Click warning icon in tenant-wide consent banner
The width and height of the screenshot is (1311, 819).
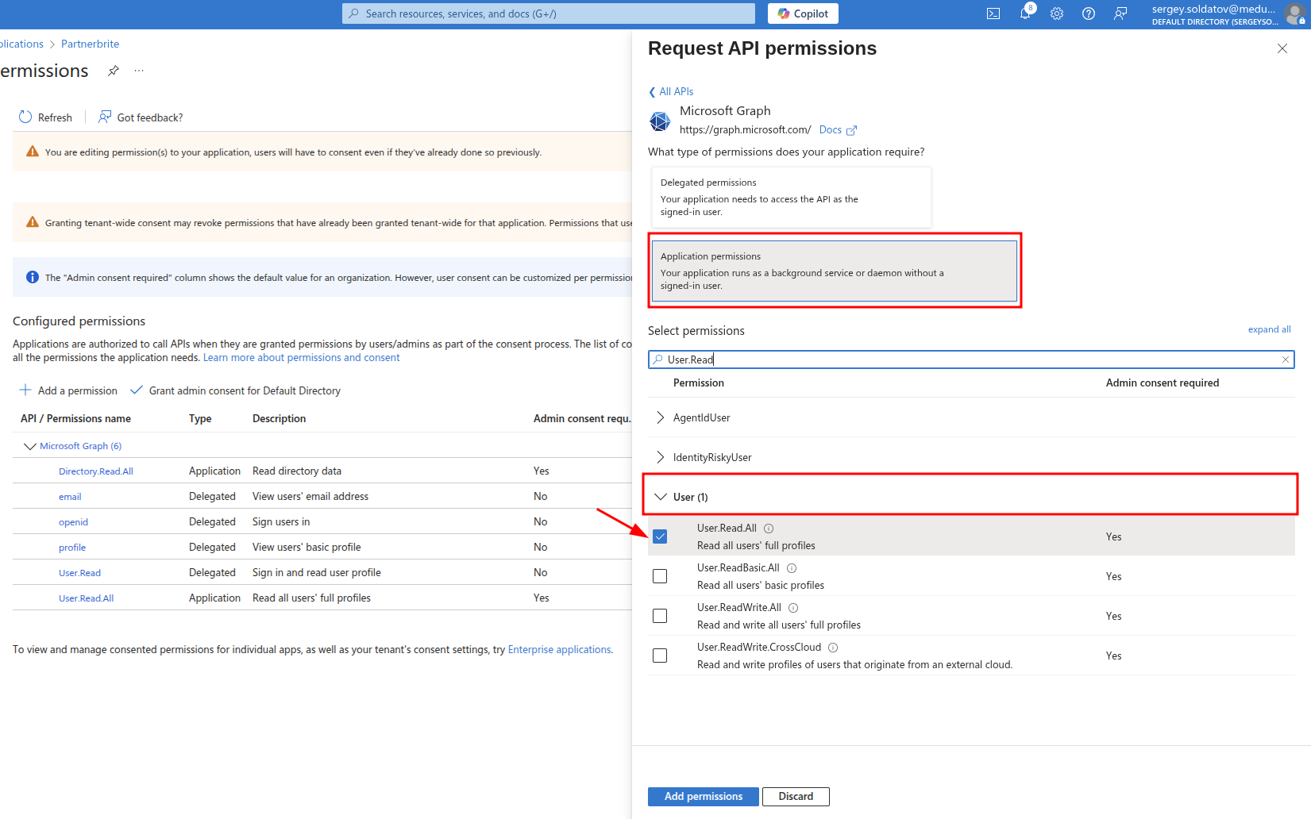(32, 222)
